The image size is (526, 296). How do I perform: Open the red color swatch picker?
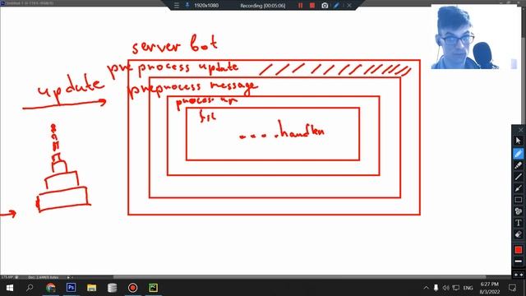coord(519,250)
